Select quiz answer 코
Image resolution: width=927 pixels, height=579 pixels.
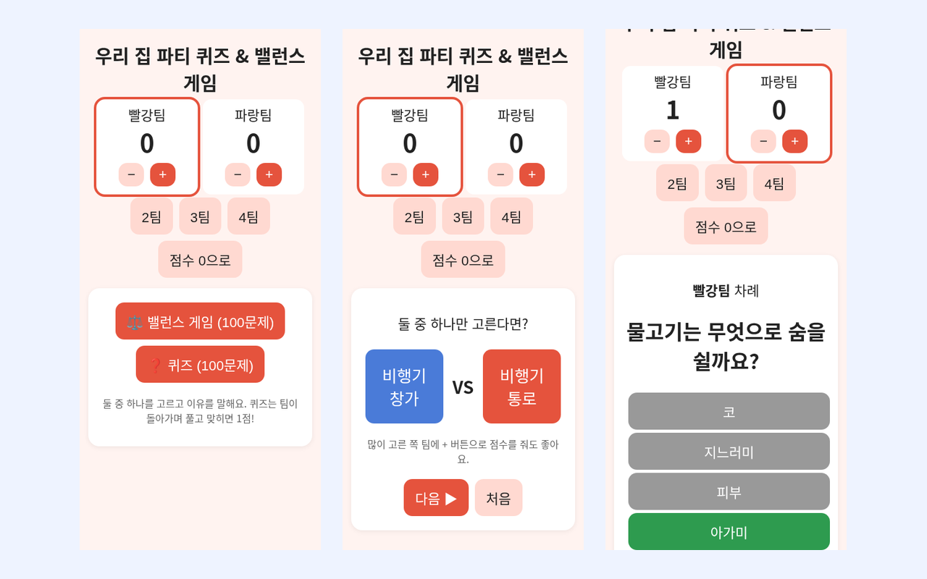[729, 411]
